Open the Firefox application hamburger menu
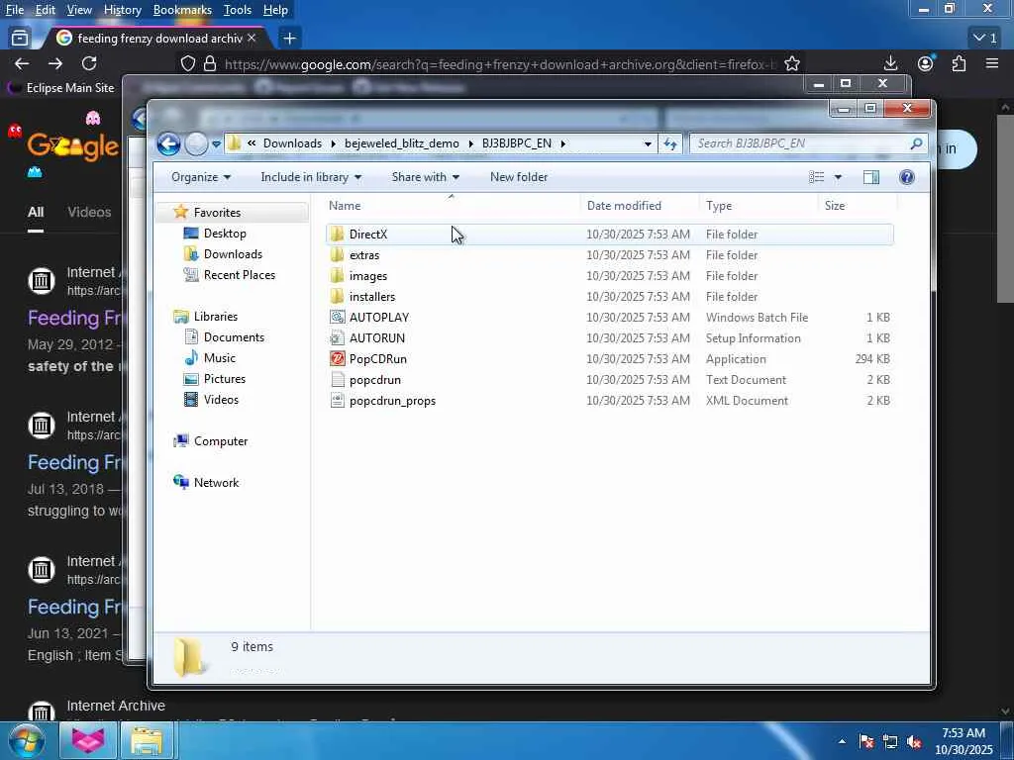Screen dimensions: 1014x760 click(992, 63)
